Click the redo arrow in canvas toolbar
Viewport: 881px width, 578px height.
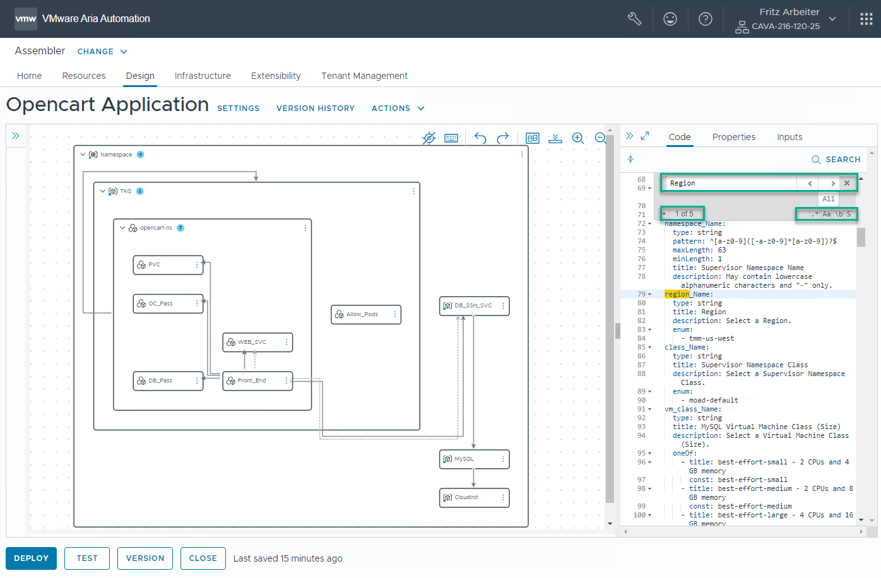tap(503, 138)
